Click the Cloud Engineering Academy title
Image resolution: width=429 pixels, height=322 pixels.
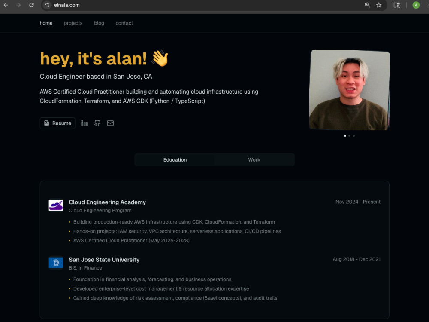pos(107,202)
